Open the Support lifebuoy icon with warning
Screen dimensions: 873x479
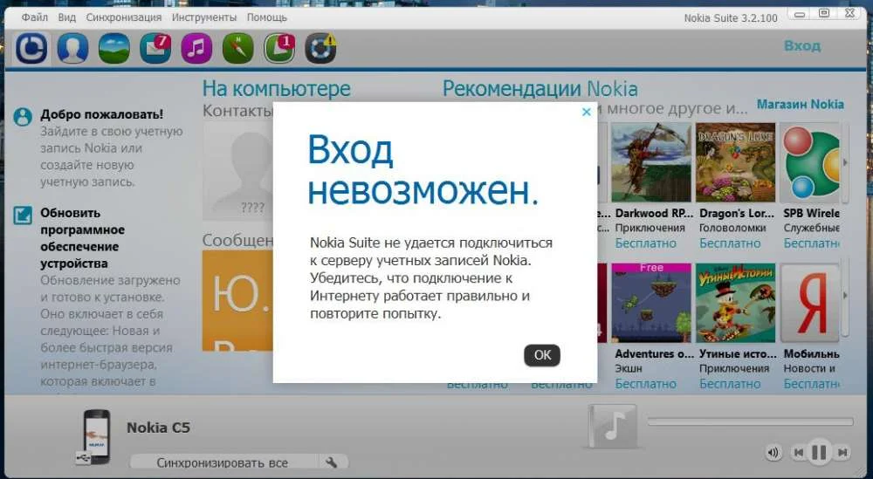pos(320,48)
